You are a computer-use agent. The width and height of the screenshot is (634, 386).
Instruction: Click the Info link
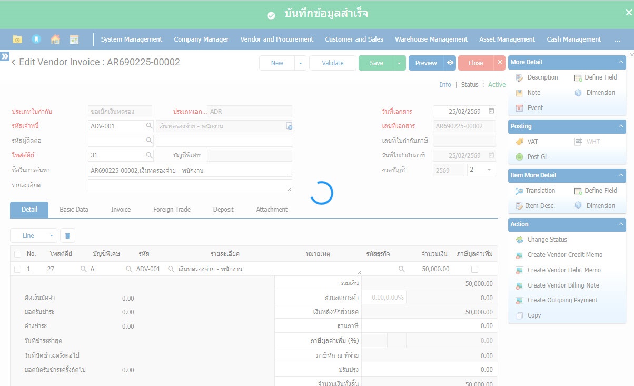click(x=445, y=85)
